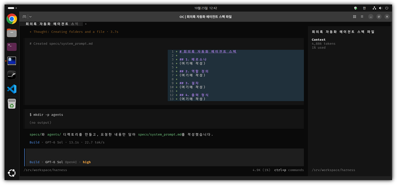Click the sidebar /srv/workspace/harness path
397x185 pixels.
pyautogui.click(x=333, y=170)
